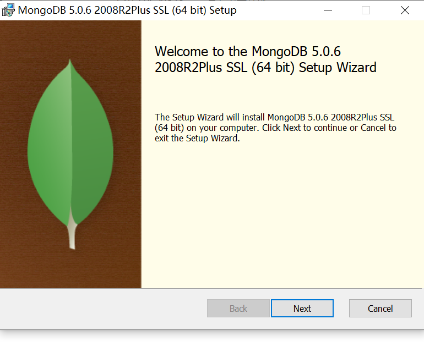This screenshot has height=352, width=424.
Task: Click the disabled maximize button
Action: (x=366, y=10)
